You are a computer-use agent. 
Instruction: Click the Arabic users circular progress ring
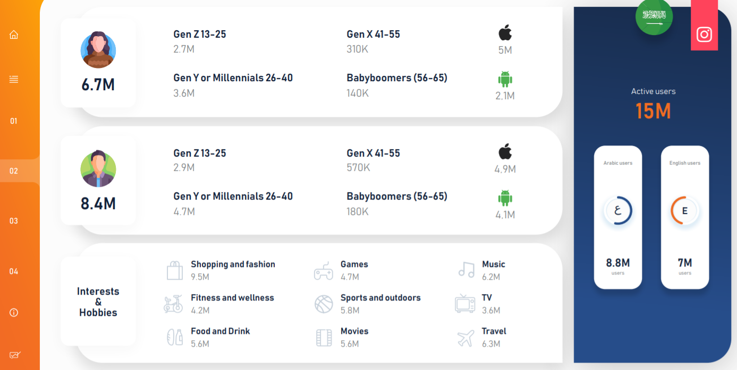click(x=618, y=211)
